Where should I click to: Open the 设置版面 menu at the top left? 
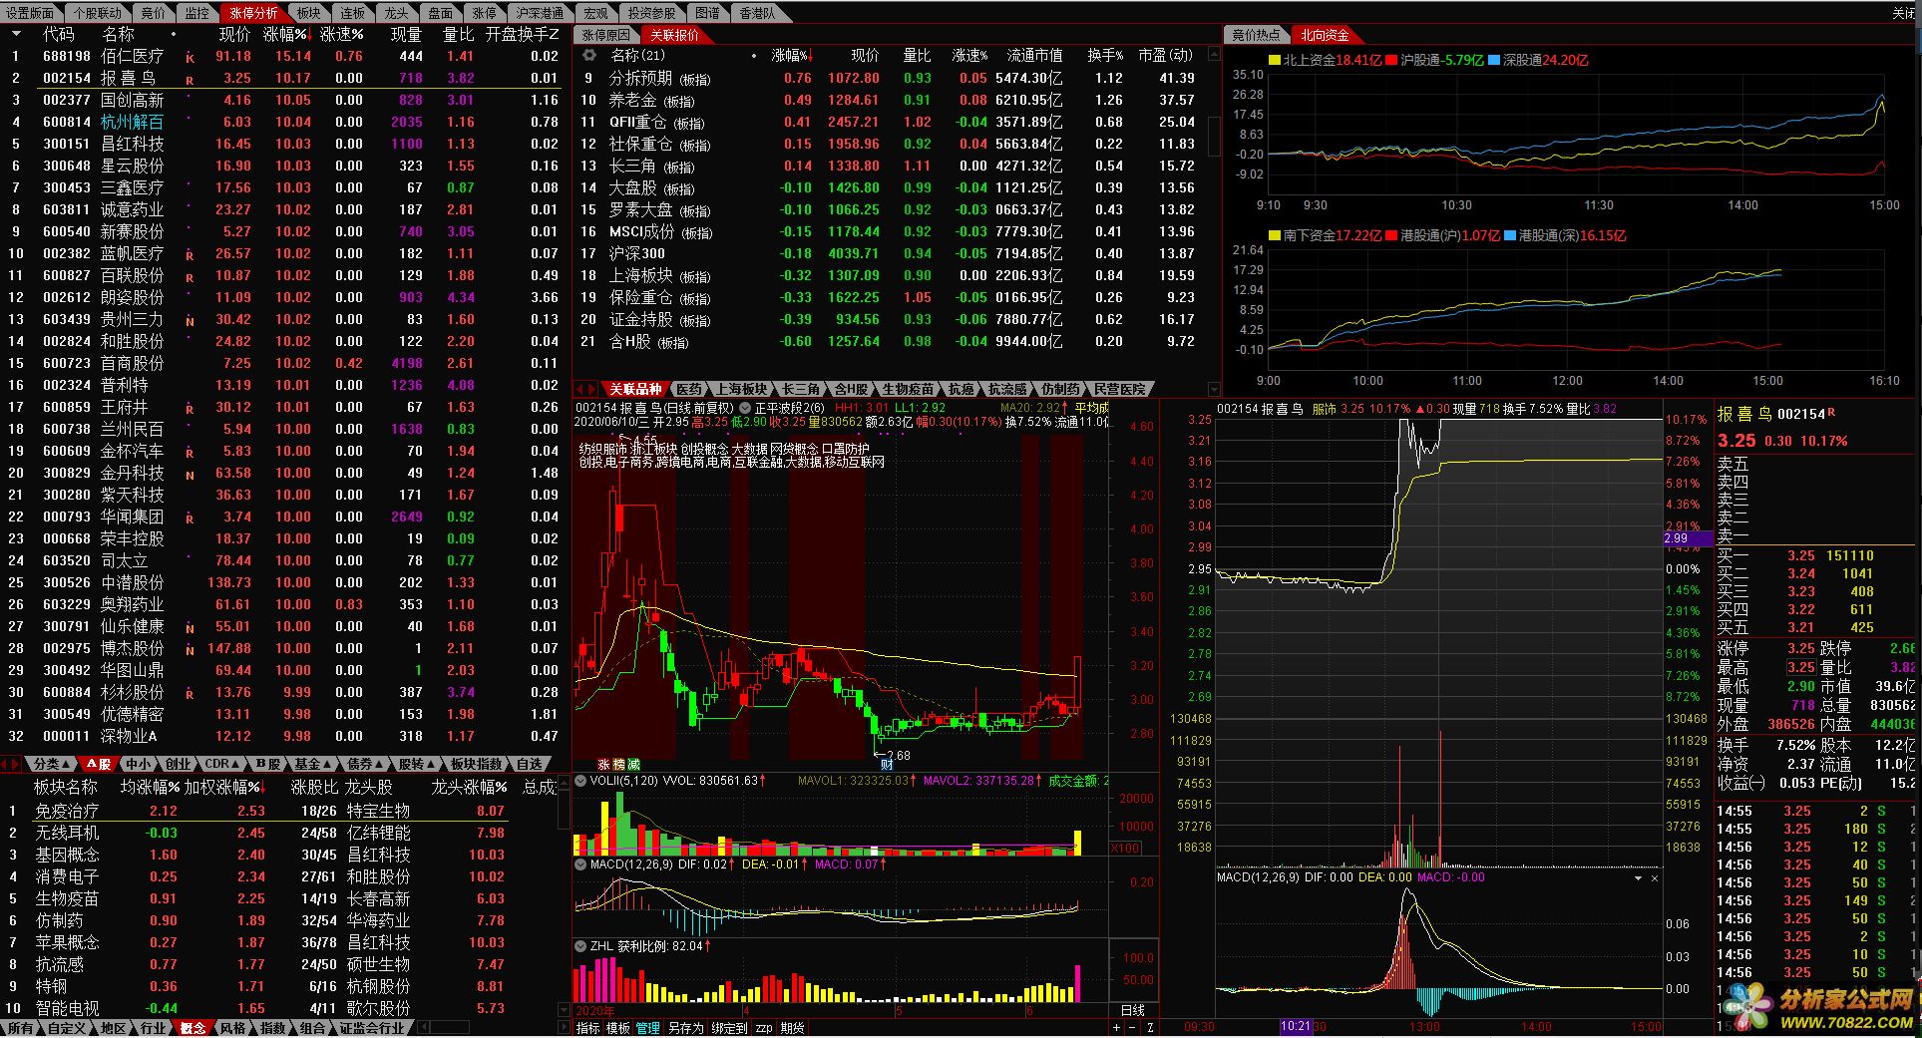coord(30,13)
